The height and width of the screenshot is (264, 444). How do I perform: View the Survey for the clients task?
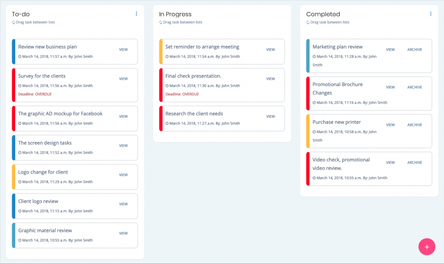(123, 79)
